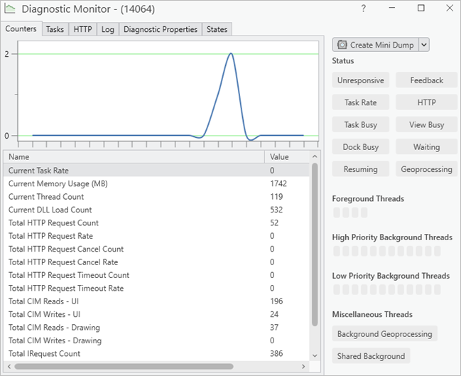Open the Create Mini Dump dropdown arrow
Viewport: 461px width, 376px height.
click(424, 45)
